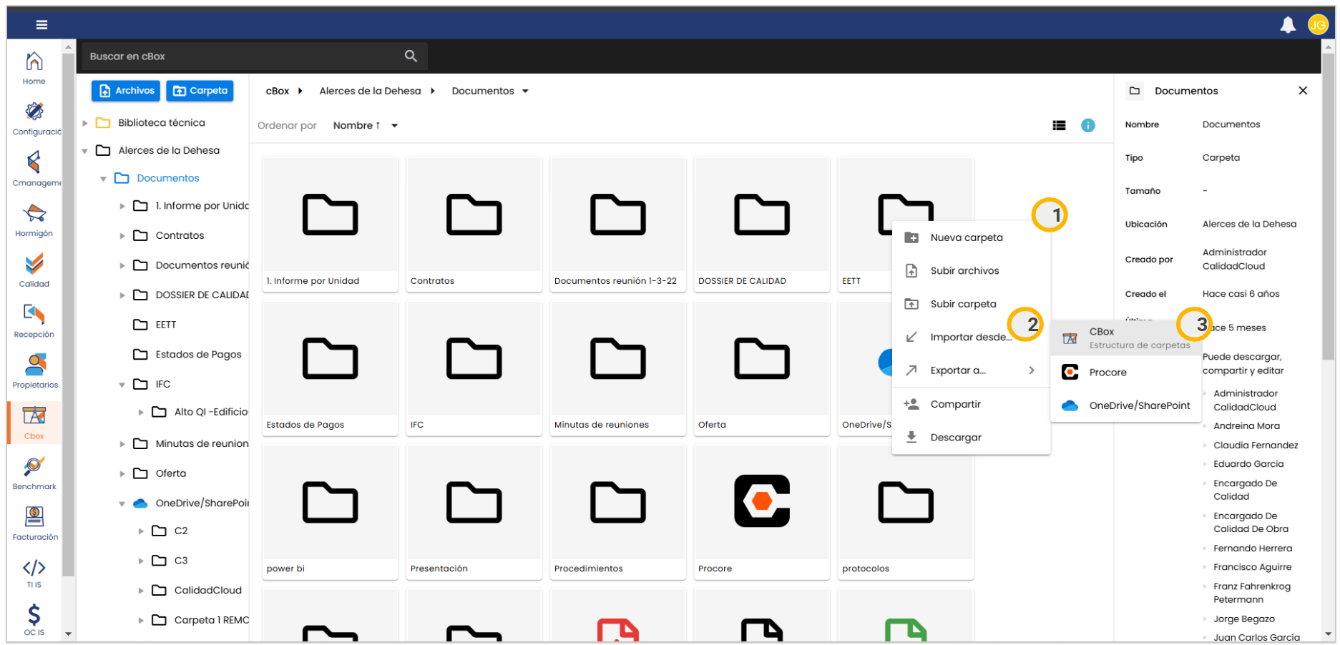Screen dimensions: 1340x645
Task: Switch to list view layout
Action: pyautogui.click(x=1059, y=126)
